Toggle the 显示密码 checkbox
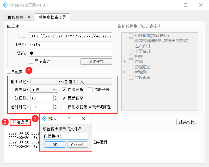This screenshot has width=209, height=167. pyautogui.click(x=31, y=62)
